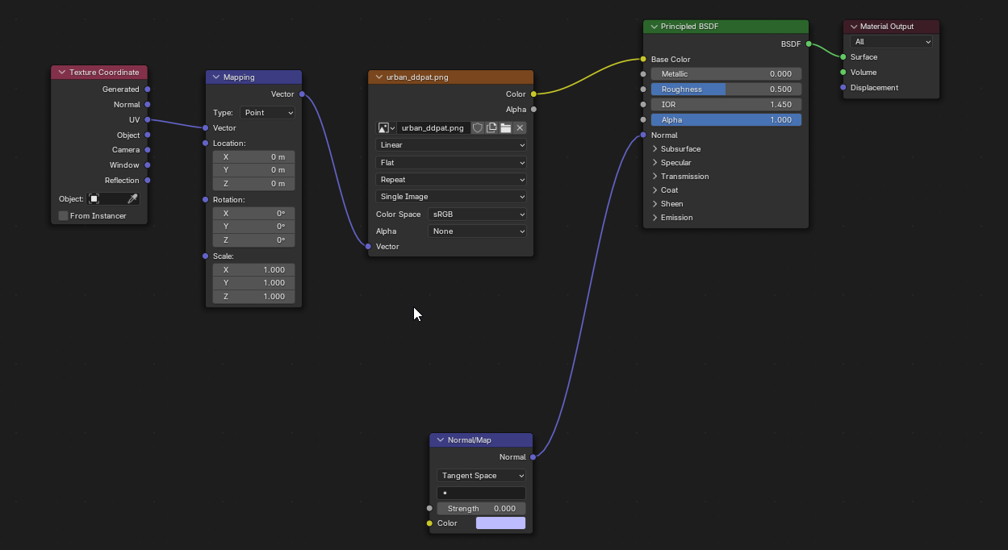Click the Object field's object icon
The height and width of the screenshot is (550, 1008).
94,198
